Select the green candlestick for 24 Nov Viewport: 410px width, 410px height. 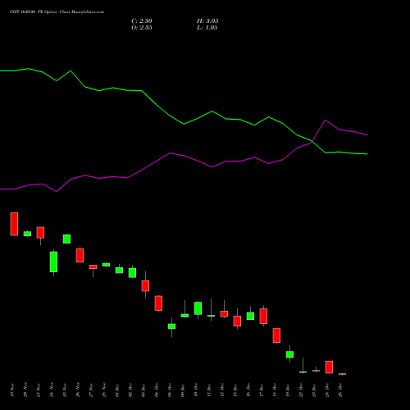tap(53, 262)
